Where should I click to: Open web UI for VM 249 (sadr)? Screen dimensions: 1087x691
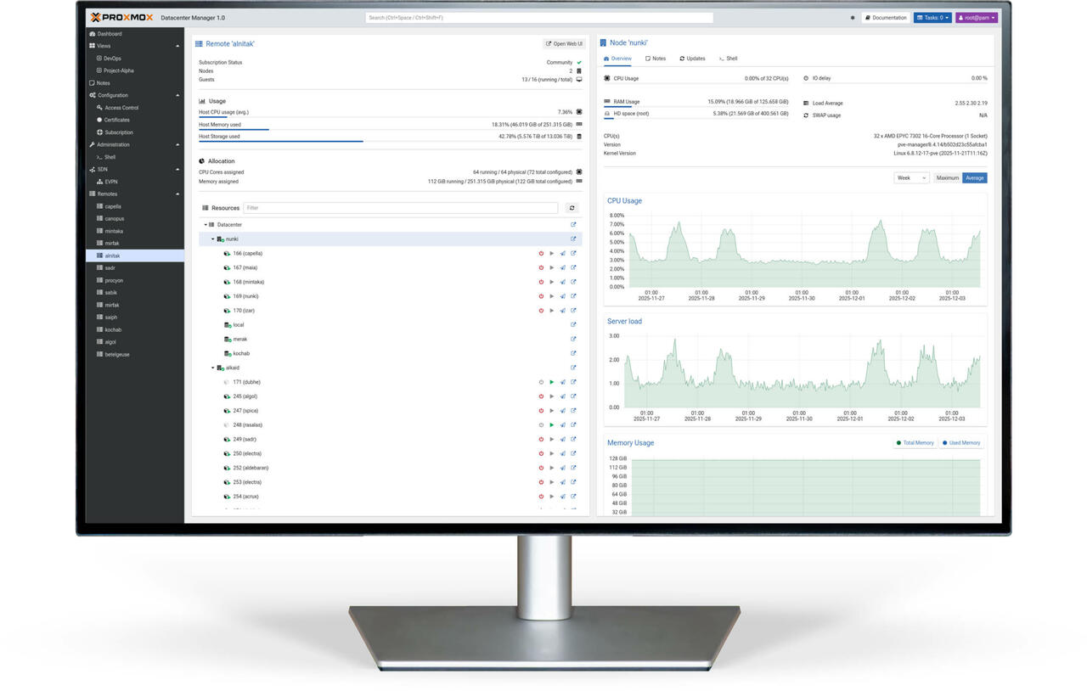tap(572, 439)
